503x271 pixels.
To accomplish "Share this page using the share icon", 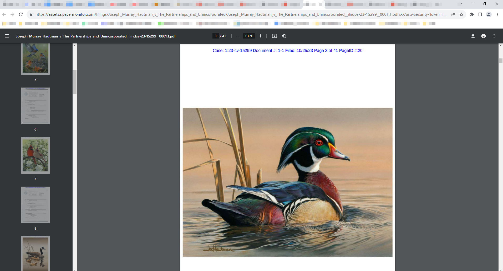I will pos(453,14).
